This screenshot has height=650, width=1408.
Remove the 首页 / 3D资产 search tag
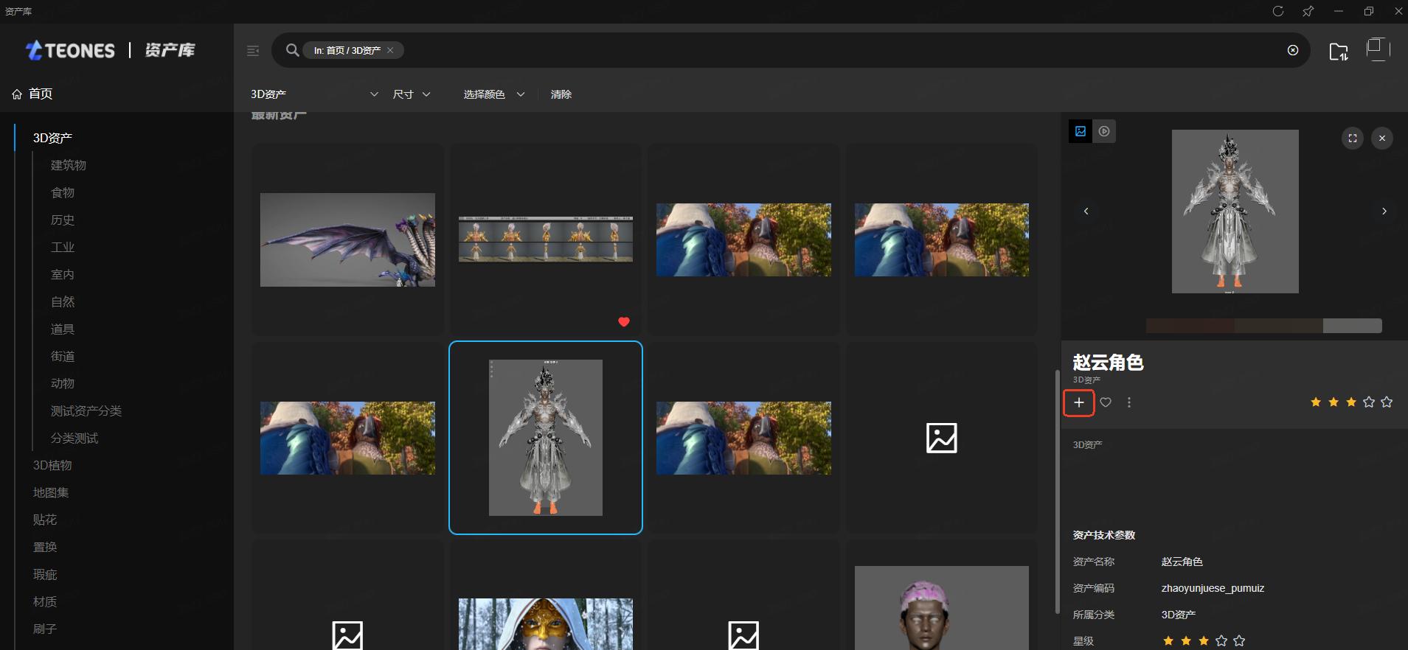tap(390, 50)
